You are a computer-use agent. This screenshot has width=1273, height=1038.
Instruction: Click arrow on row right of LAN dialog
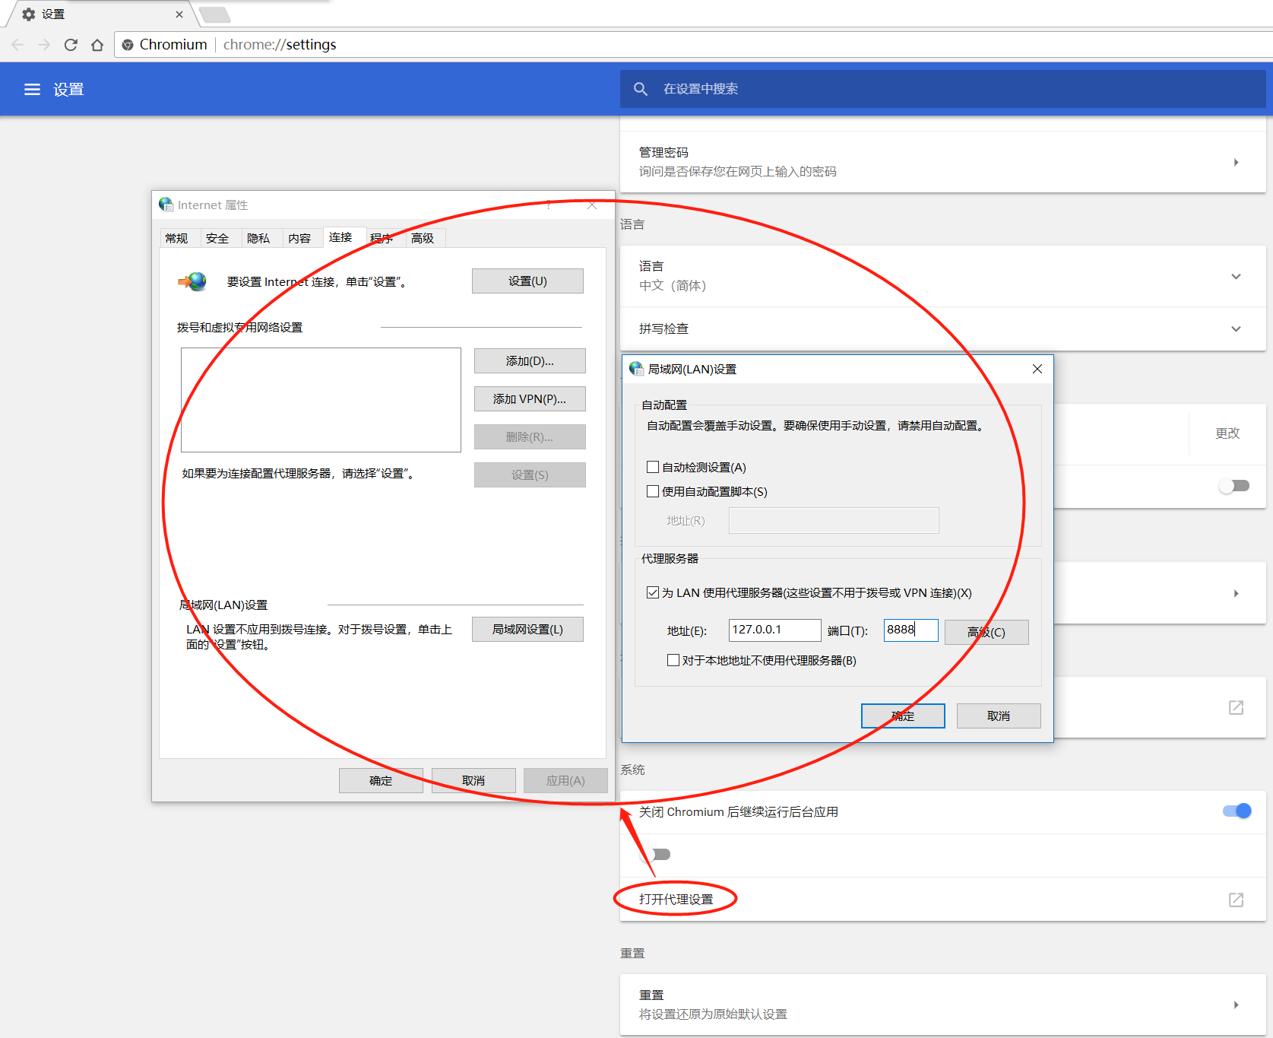coord(1237,593)
